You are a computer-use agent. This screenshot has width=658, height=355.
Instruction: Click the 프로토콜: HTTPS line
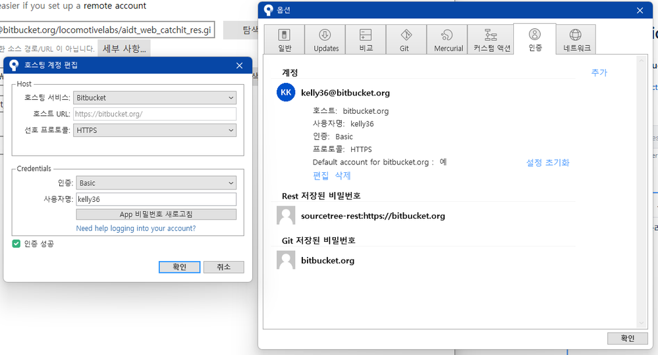(342, 149)
